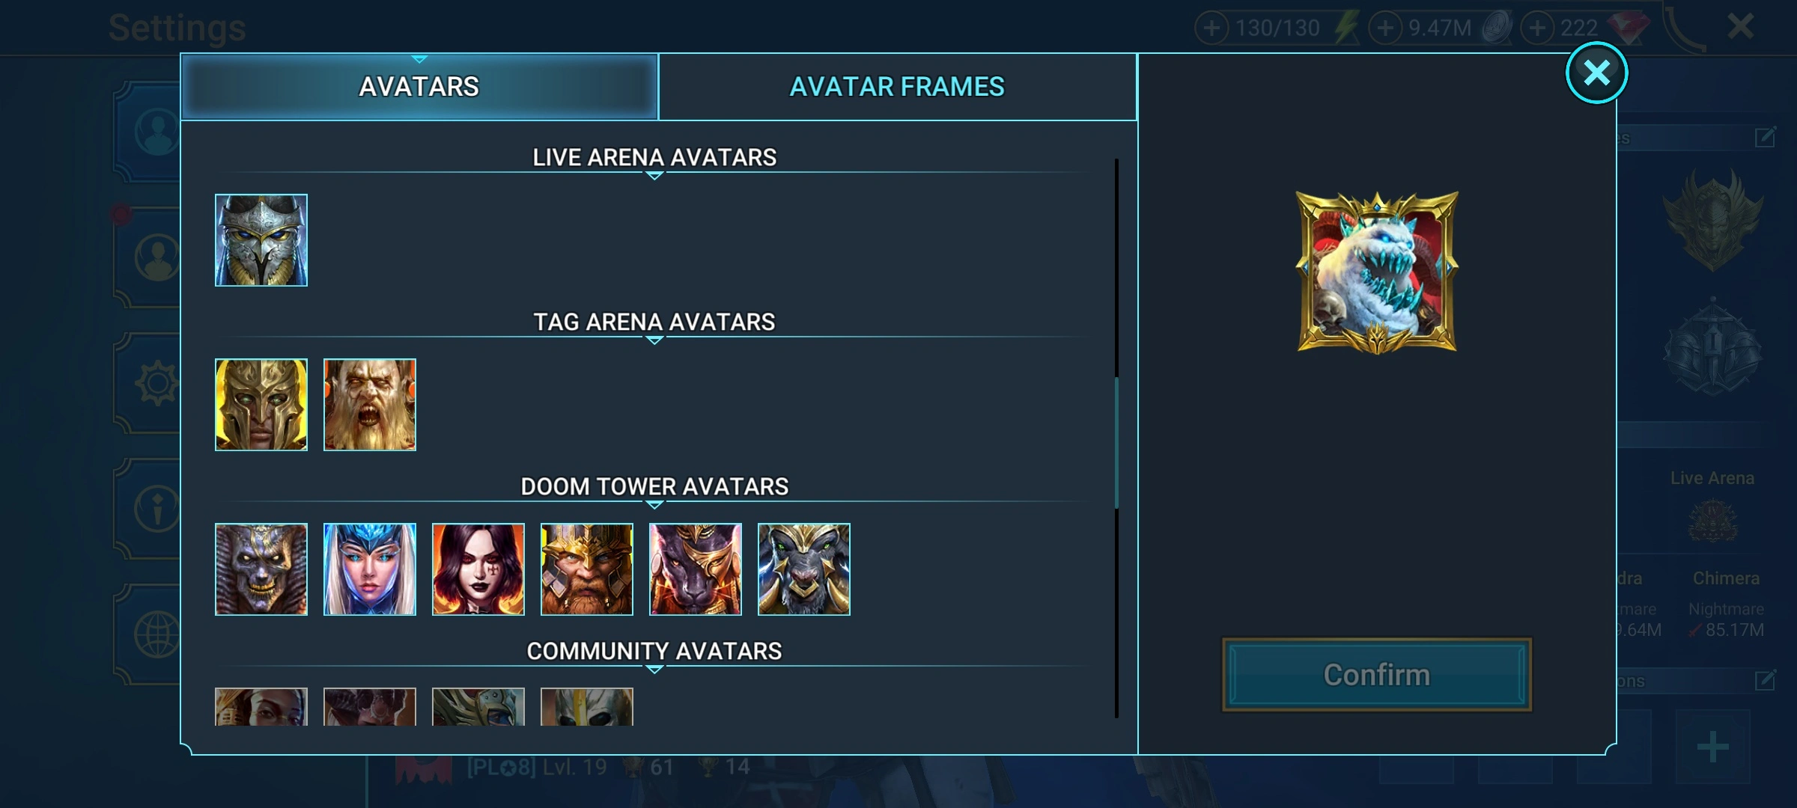The height and width of the screenshot is (808, 1797).
Task: Confirm the selected avatar
Action: tap(1377, 675)
